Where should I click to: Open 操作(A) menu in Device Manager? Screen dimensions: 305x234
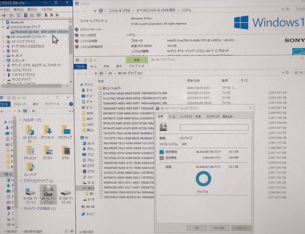pyautogui.click(x=19, y=9)
